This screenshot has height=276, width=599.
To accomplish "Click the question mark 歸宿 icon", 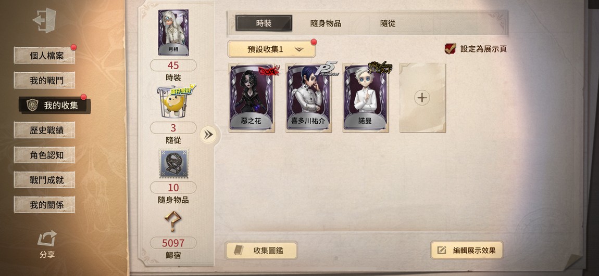I will [173, 221].
